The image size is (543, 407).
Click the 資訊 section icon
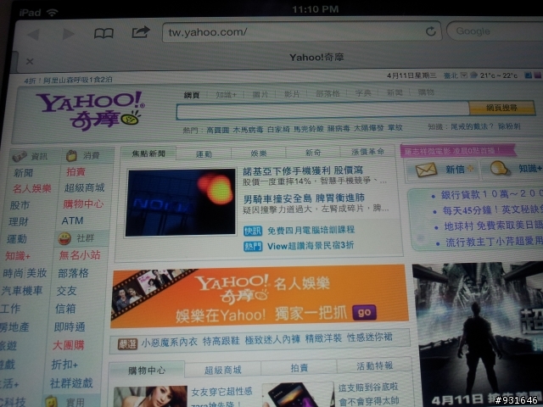point(20,156)
